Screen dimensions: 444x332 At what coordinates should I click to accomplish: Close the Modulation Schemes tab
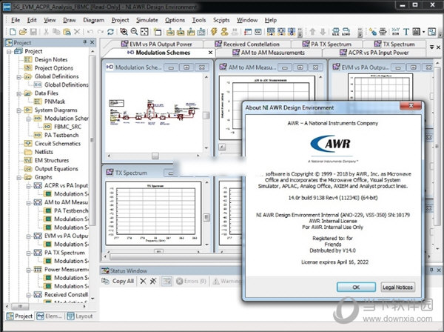click(210, 53)
